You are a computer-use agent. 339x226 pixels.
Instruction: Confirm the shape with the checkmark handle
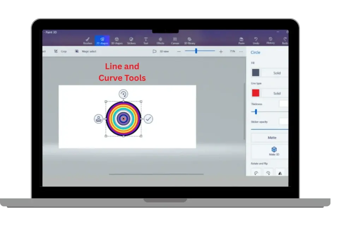(149, 119)
